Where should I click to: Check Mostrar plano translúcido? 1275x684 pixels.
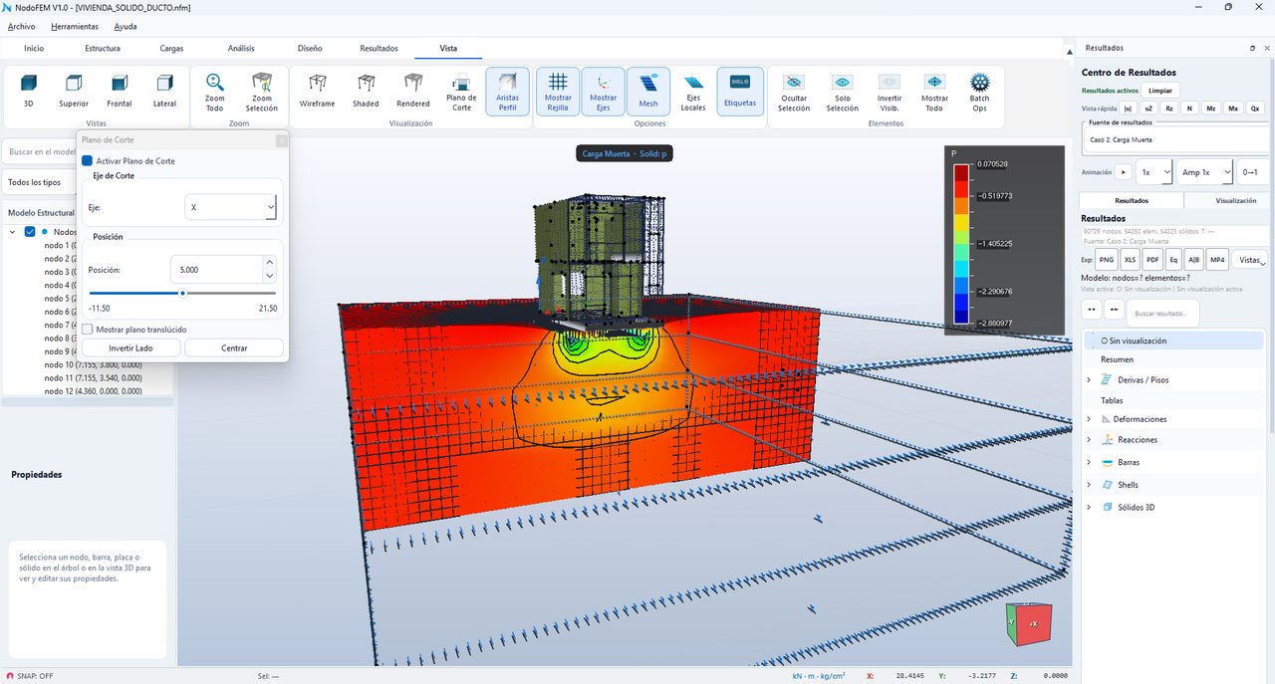[88, 330]
